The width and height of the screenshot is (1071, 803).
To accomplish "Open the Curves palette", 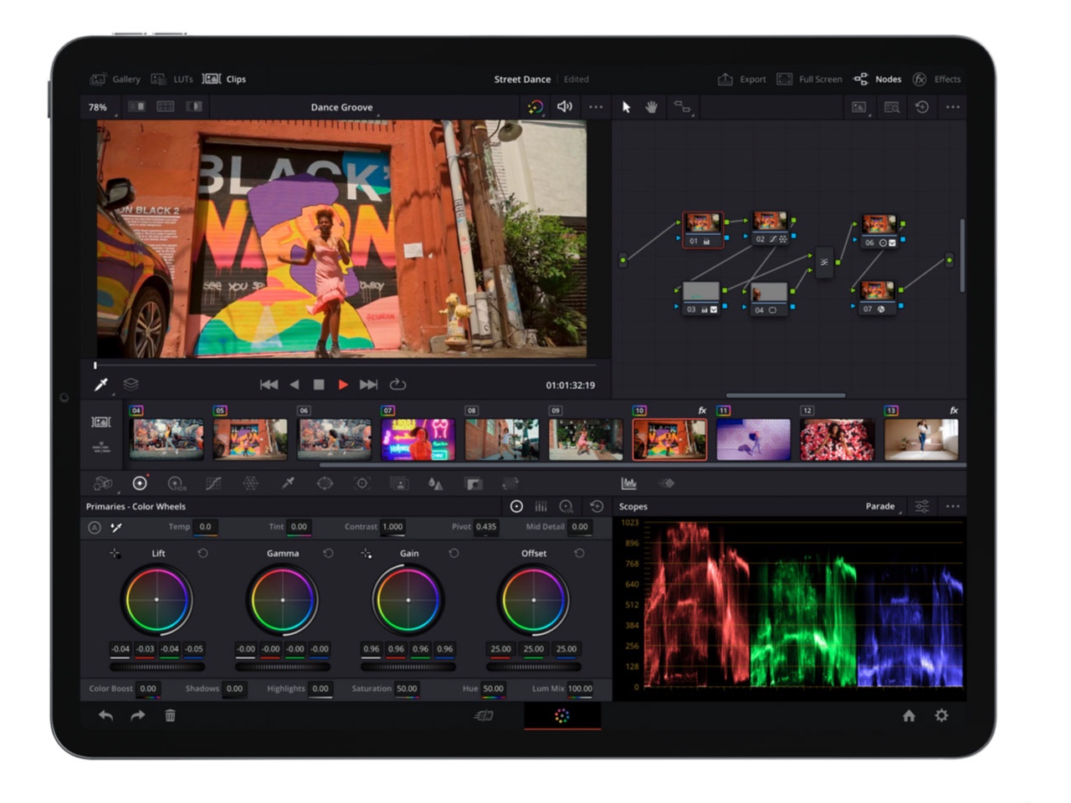I will click(213, 483).
